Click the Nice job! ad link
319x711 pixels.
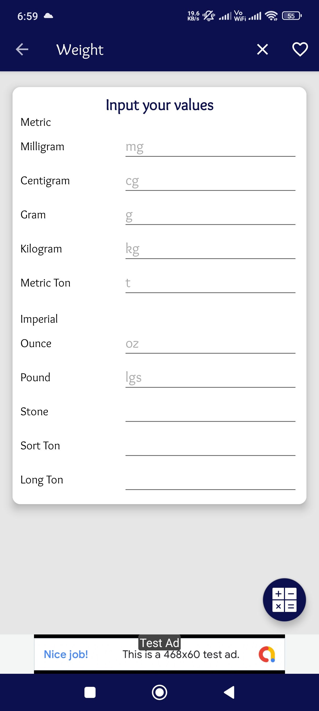[x=66, y=654]
